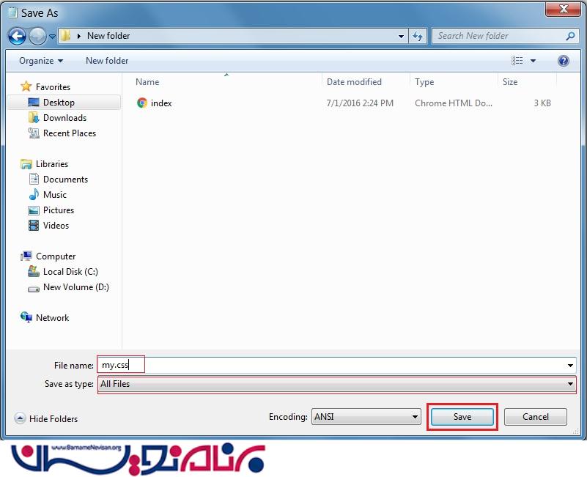Click the search magnifier icon
The width and height of the screenshot is (587, 477).
(570, 36)
